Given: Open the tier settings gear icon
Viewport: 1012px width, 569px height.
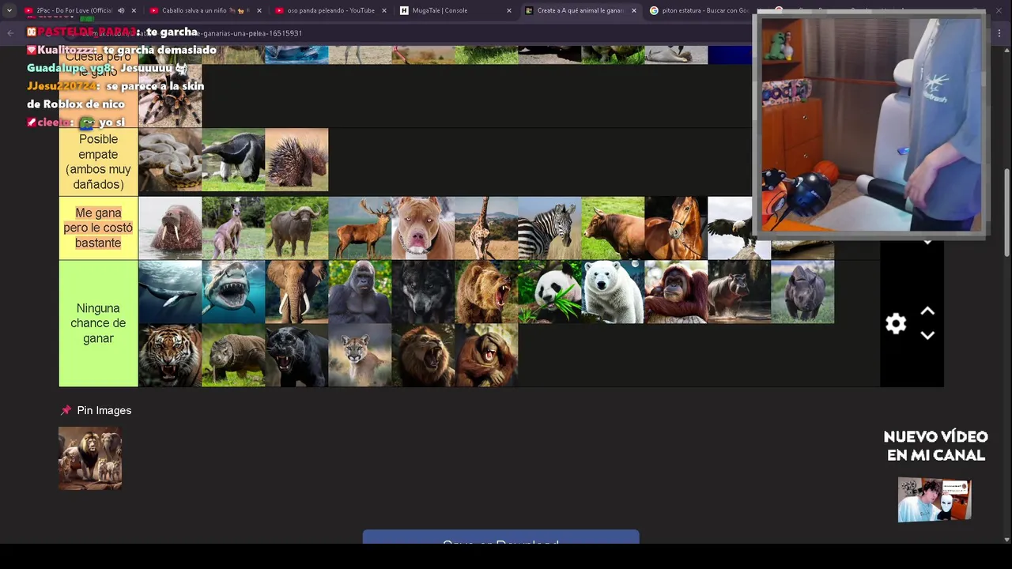Looking at the screenshot, I should pos(896,323).
